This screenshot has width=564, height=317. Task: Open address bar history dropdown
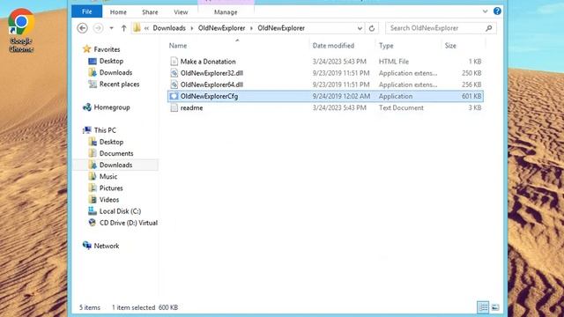pos(360,28)
